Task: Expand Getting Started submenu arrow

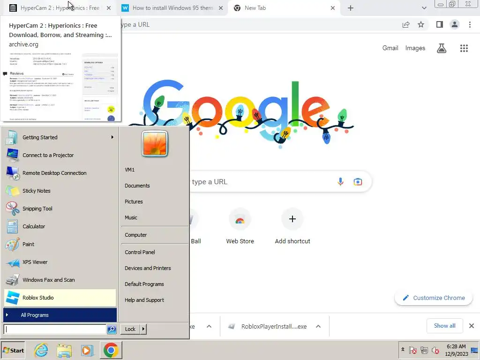Action: pyautogui.click(x=112, y=137)
